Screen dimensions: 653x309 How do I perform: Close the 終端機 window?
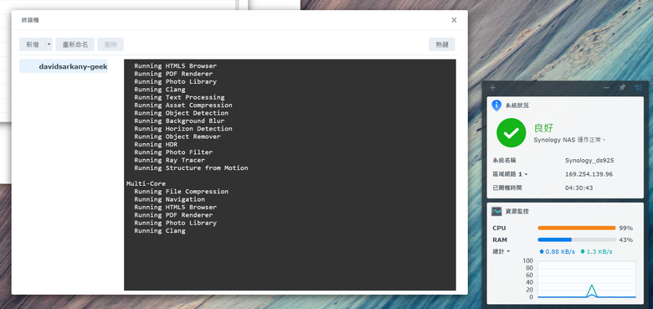[454, 20]
